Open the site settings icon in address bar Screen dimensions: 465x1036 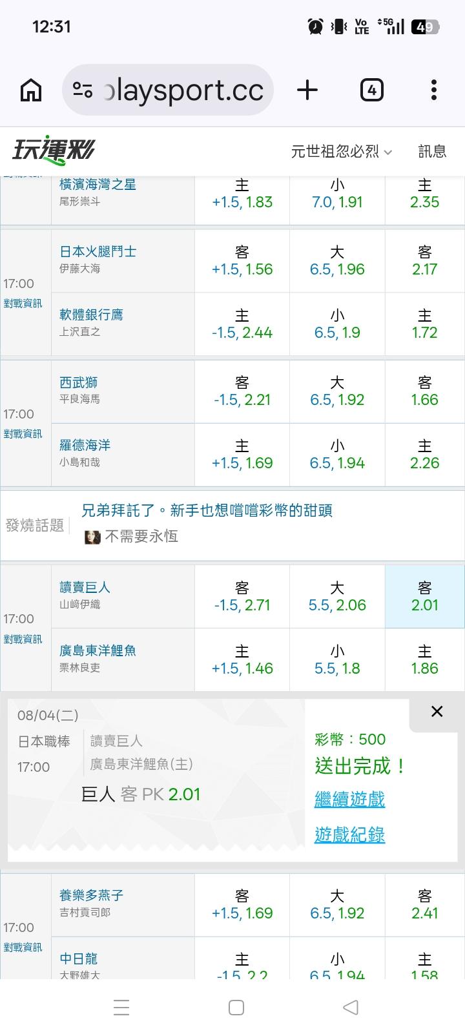(x=83, y=90)
